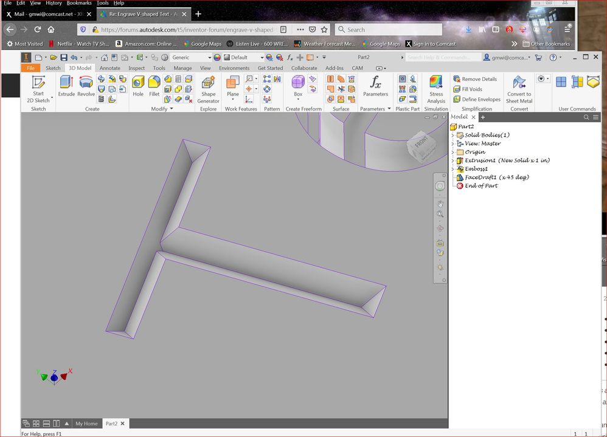
Task: Click the Mirror pattern icon
Action: 277,79
